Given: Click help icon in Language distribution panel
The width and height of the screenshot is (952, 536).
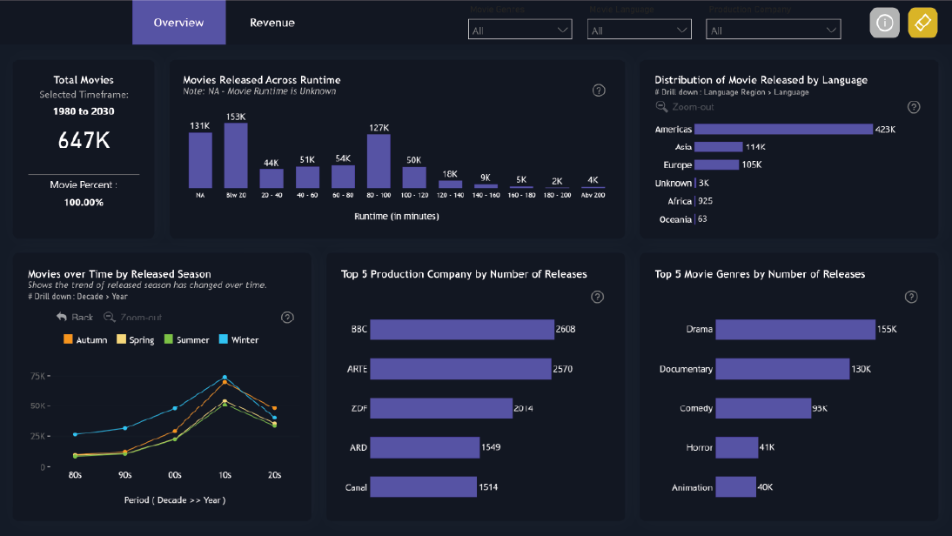Looking at the screenshot, I should [x=914, y=107].
